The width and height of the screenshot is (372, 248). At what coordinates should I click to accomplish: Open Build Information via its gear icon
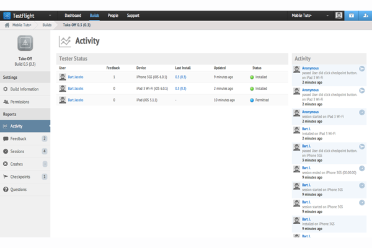click(x=6, y=89)
